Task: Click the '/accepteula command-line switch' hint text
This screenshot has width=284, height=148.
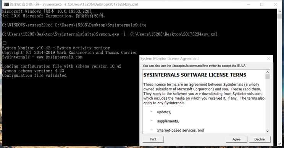Action: click(194, 66)
